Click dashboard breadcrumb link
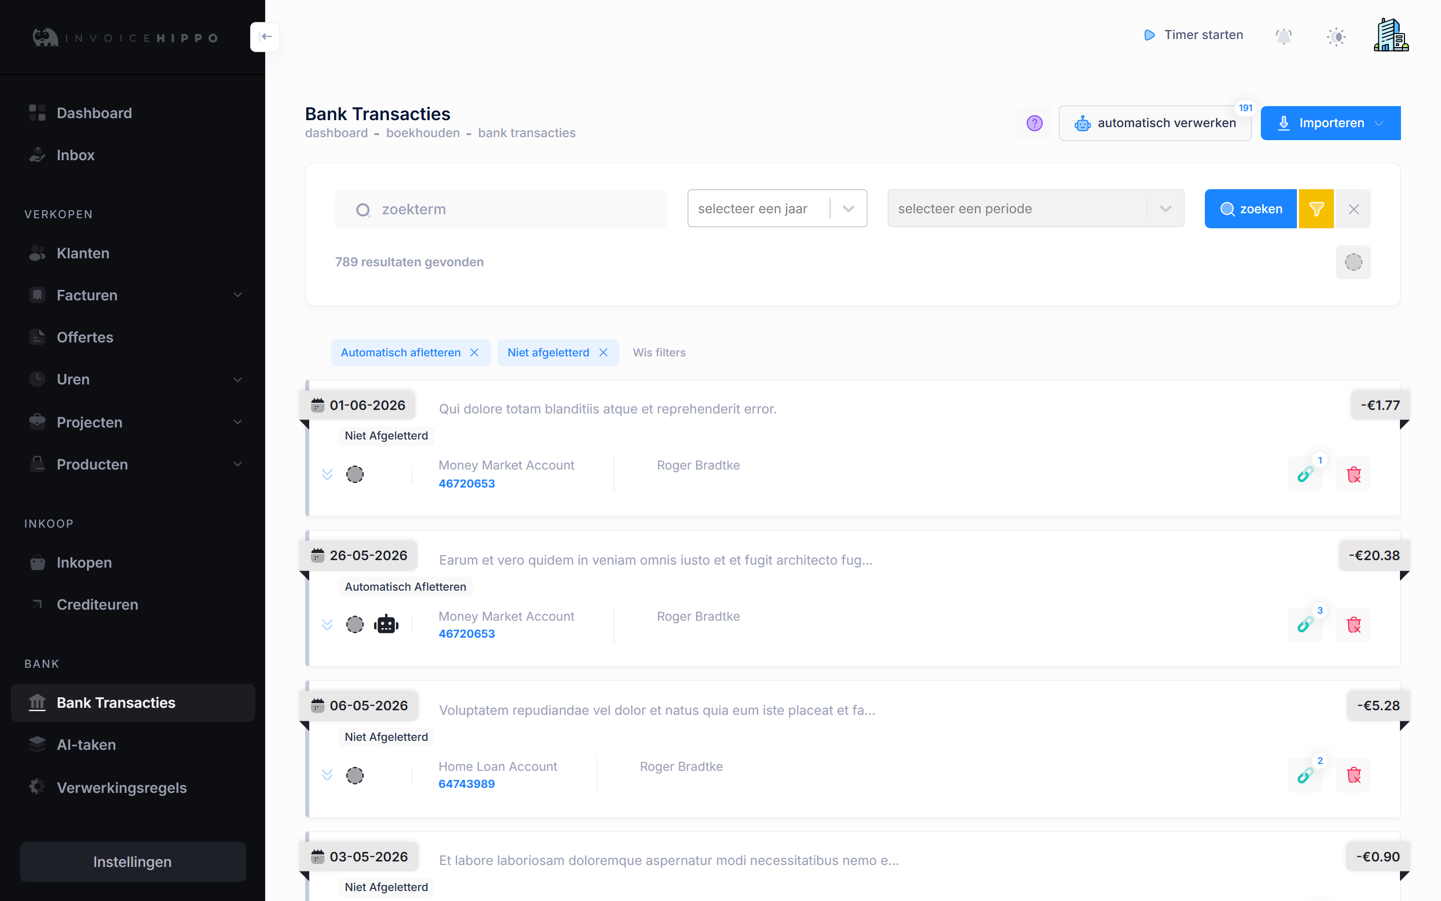This screenshot has height=901, width=1441. pos(336,133)
